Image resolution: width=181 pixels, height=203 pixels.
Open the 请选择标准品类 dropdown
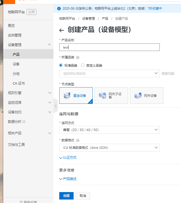tap(110, 74)
